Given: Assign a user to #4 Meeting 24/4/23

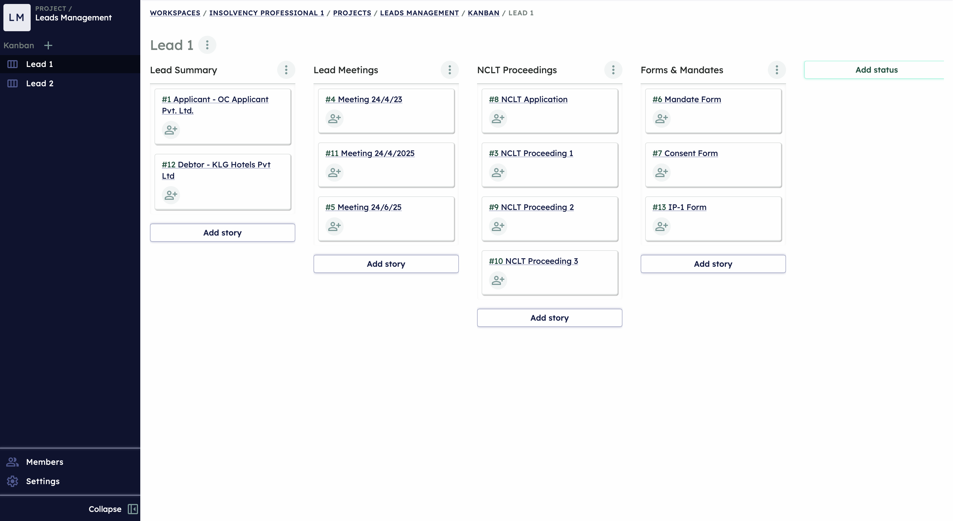Looking at the screenshot, I should pyautogui.click(x=335, y=119).
